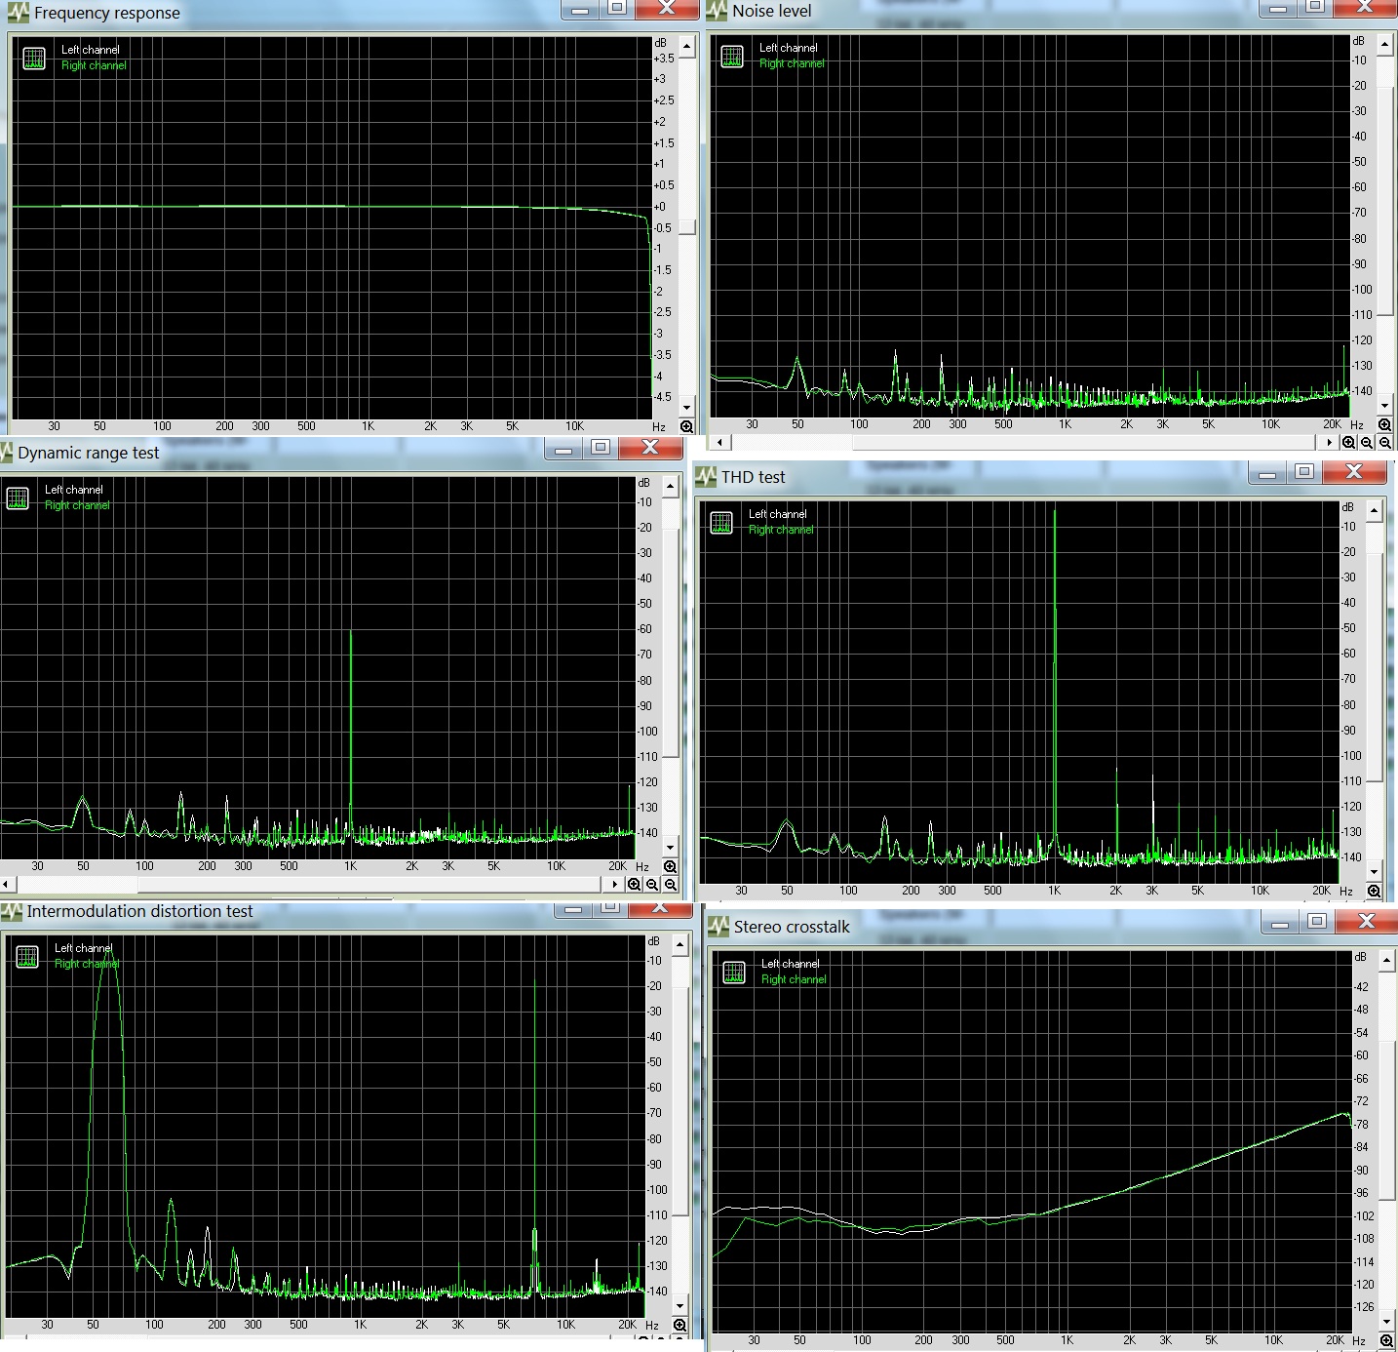Select 'Right channel' legend in Stereo crosstalk

(794, 979)
